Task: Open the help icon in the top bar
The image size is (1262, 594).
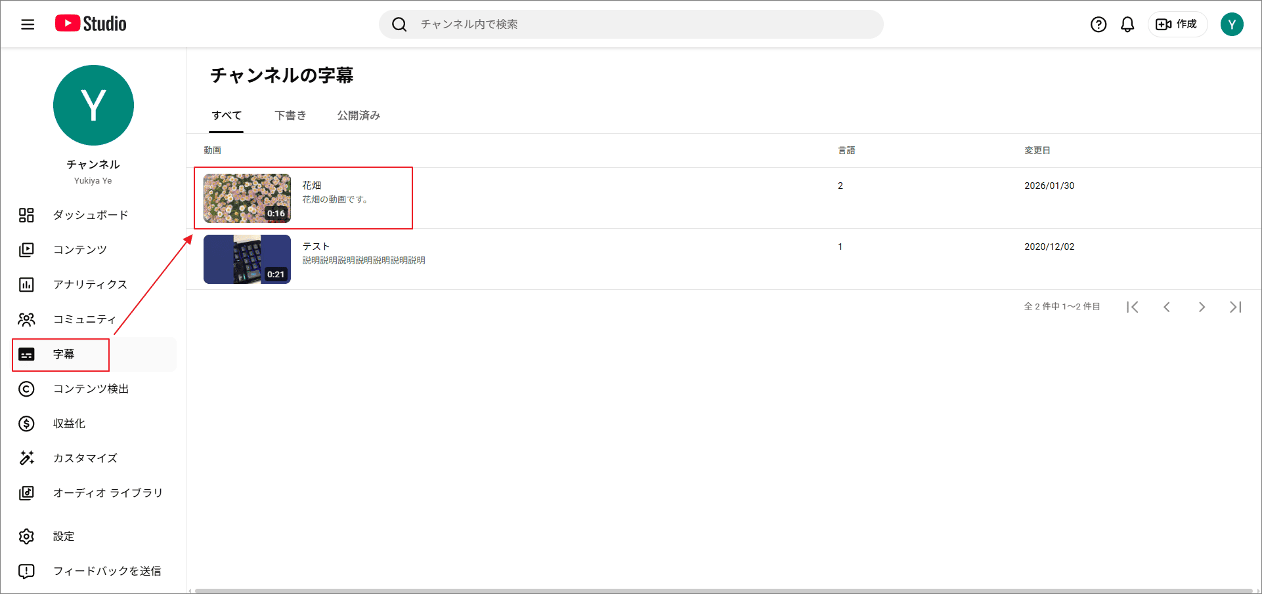Action: coord(1099,24)
